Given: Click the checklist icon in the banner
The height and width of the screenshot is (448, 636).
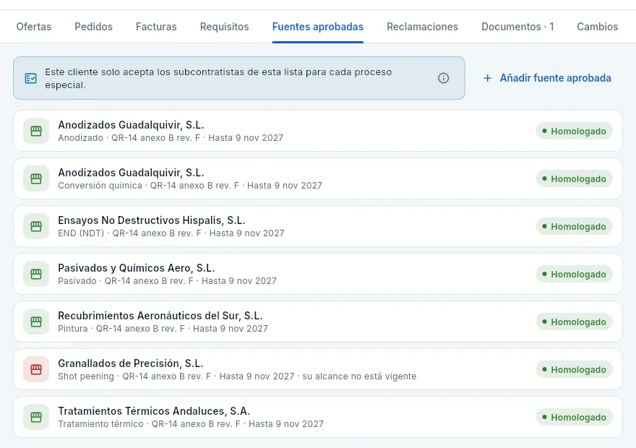Looking at the screenshot, I should click(31, 78).
